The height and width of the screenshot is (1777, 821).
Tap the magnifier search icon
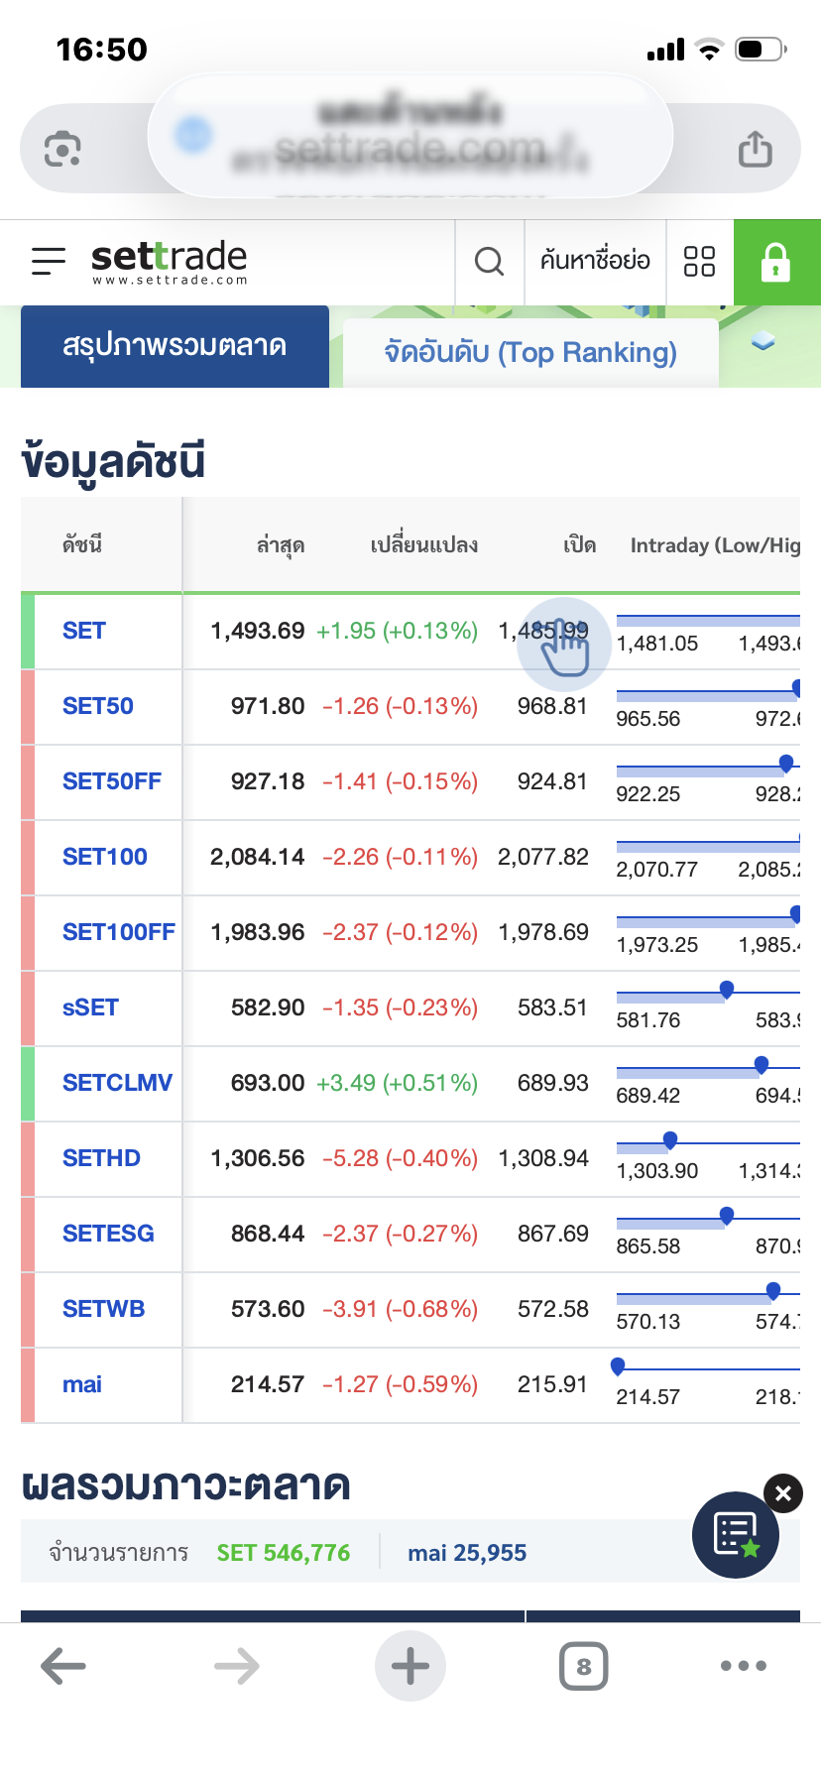click(489, 262)
